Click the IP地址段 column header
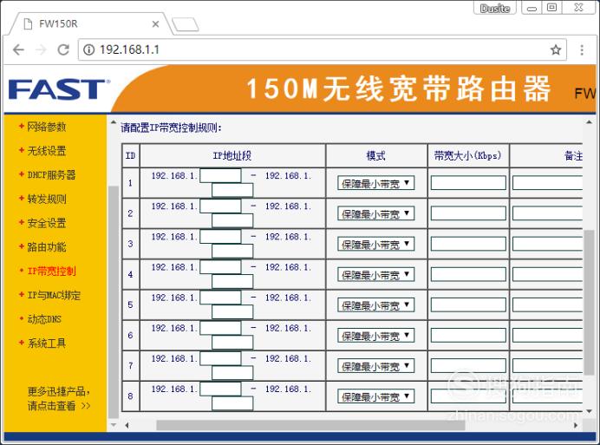Viewport: 600px width, 445px height. (232, 156)
